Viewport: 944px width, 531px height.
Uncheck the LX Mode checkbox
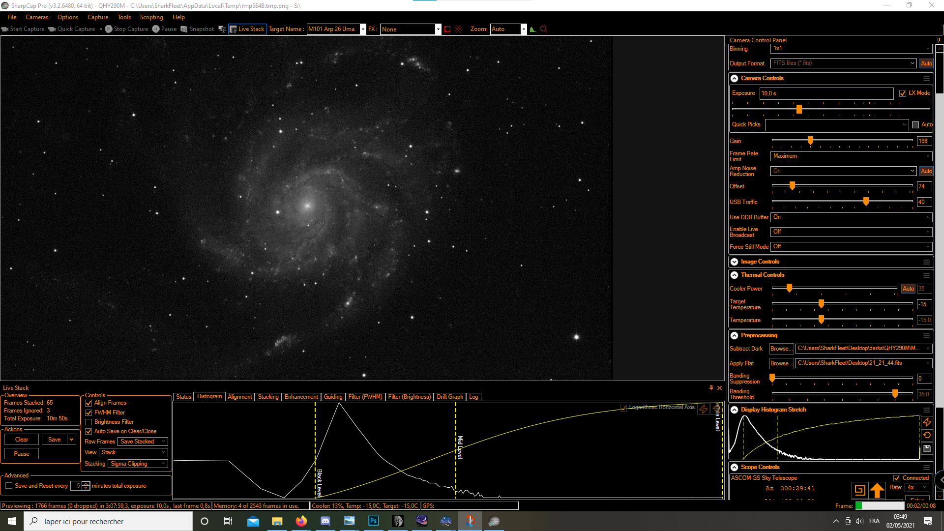[x=903, y=93]
